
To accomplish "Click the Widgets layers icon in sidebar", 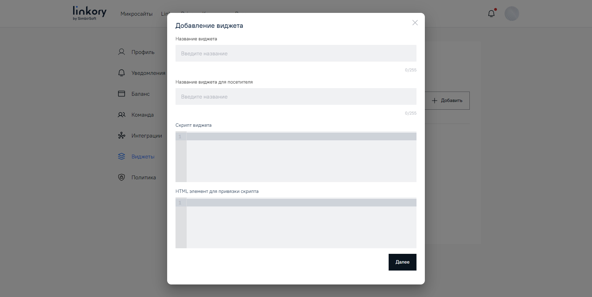I will point(122,156).
